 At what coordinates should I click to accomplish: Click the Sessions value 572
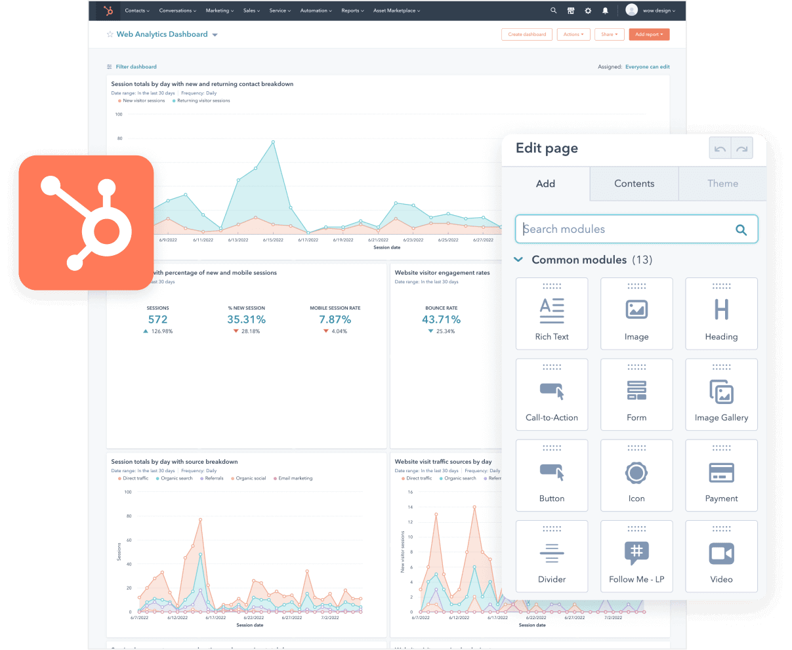click(x=158, y=319)
